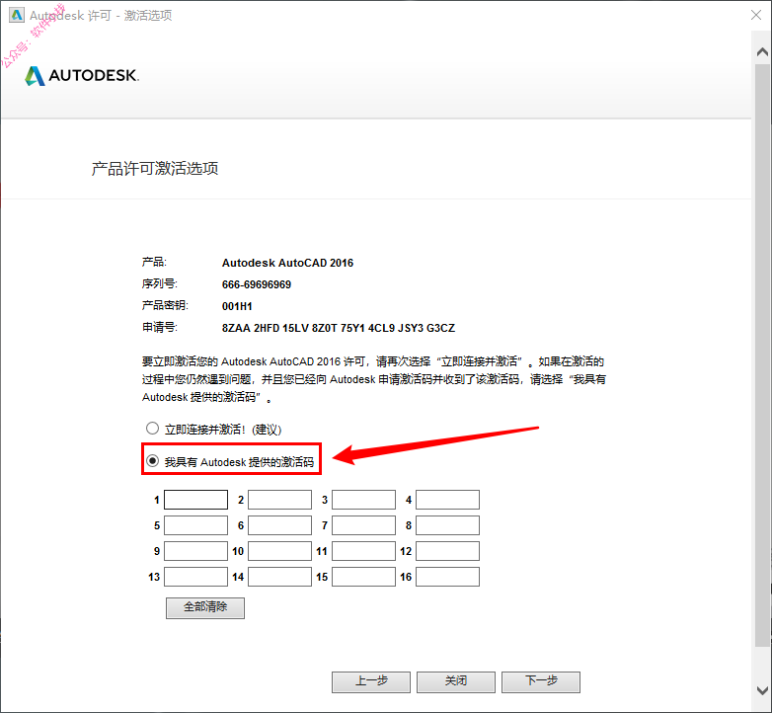Select 我具有 Autodesk 提供的激活码 radio option
Image resolution: width=772 pixels, height=713 pixels.
152,461
